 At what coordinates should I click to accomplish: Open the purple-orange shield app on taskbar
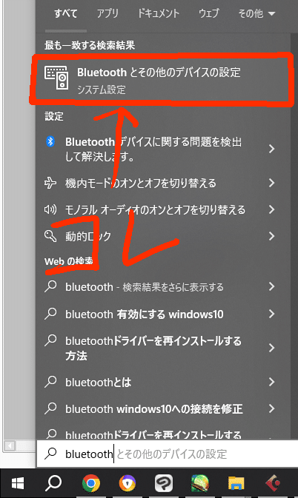click(x=128, y=483)
